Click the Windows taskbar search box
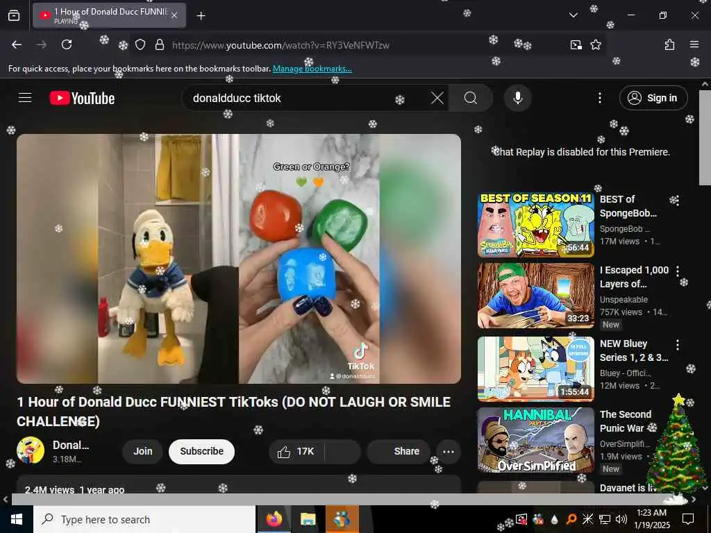The image size is (711, 533). [144, 519]
